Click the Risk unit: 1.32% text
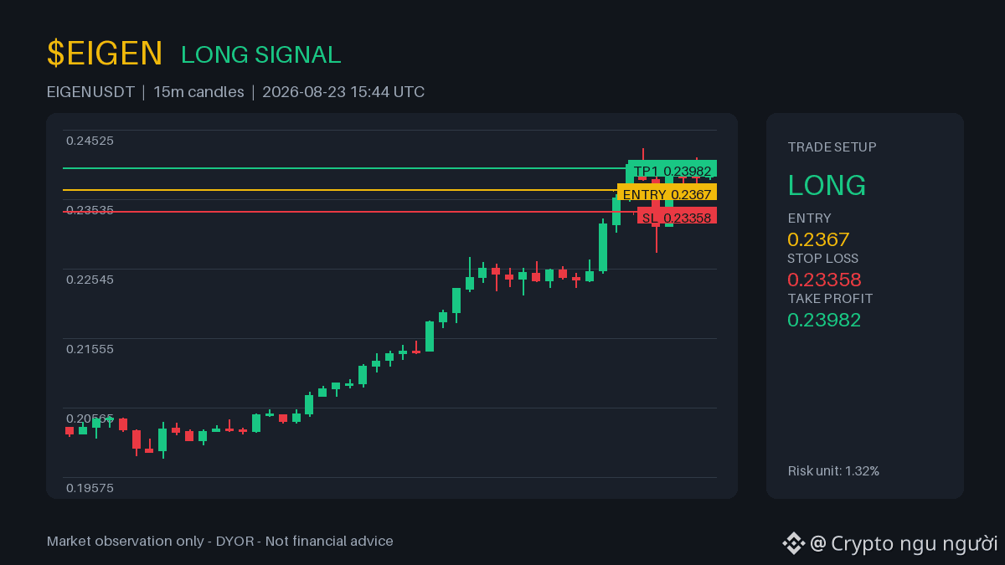 (x=833, y=471)
